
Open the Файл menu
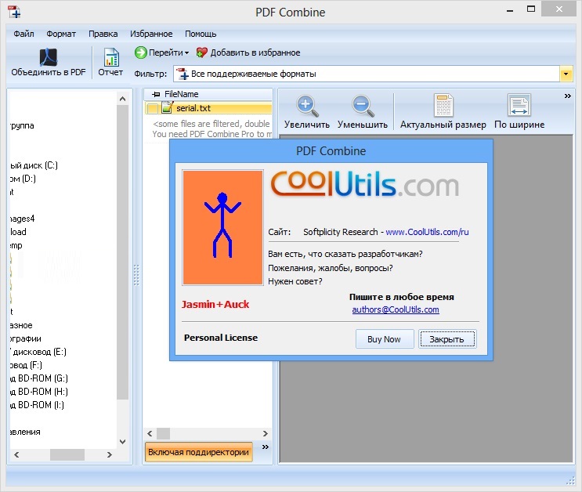coord(23,34)
